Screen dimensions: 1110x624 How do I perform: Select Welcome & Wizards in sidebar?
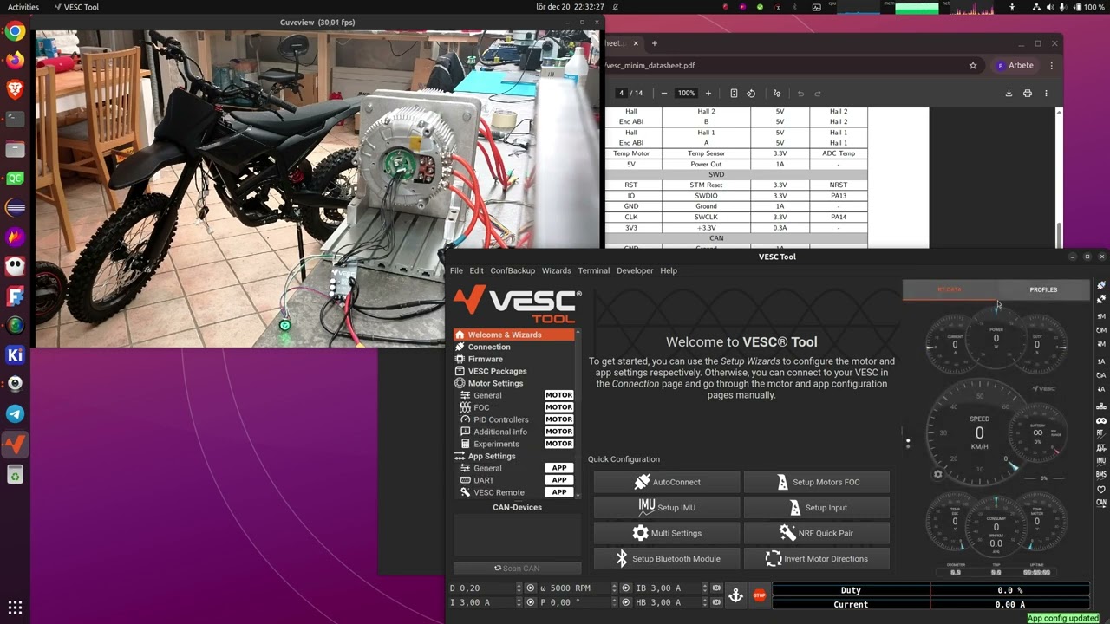pos(513,335)
